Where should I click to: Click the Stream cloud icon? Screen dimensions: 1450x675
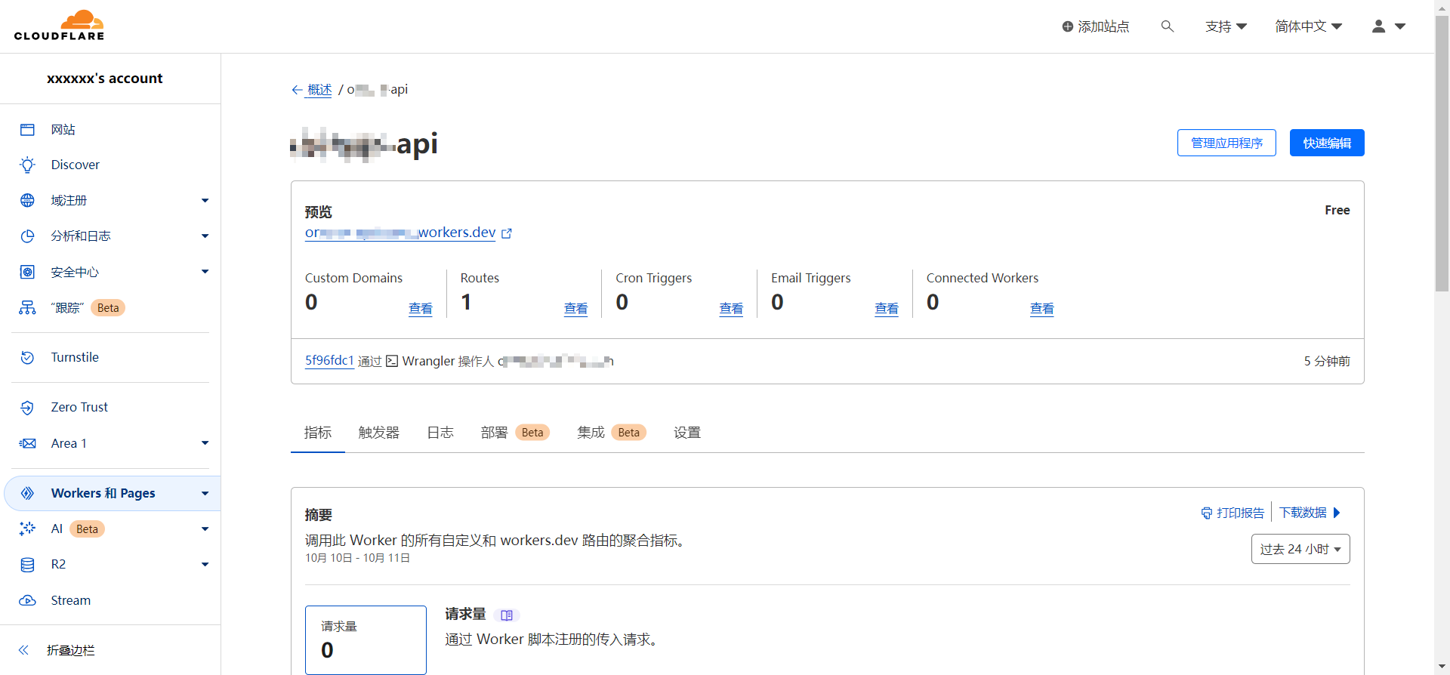(x=27, y=600)
